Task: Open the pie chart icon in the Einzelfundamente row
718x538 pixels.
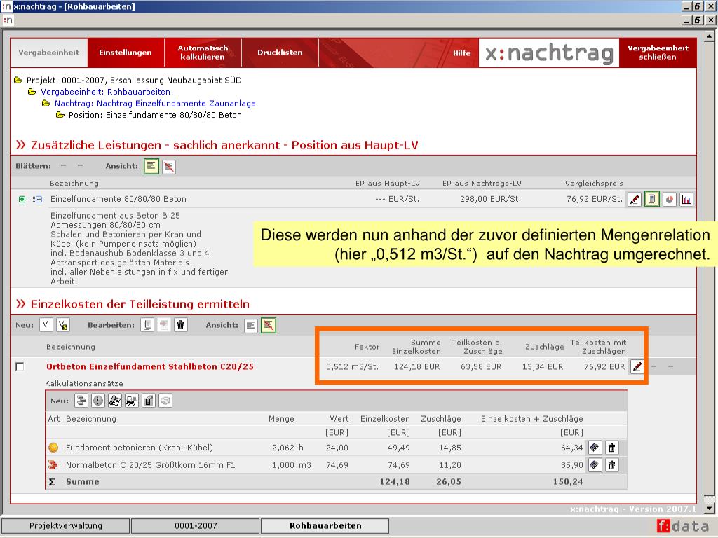Action: pos(669,200)
